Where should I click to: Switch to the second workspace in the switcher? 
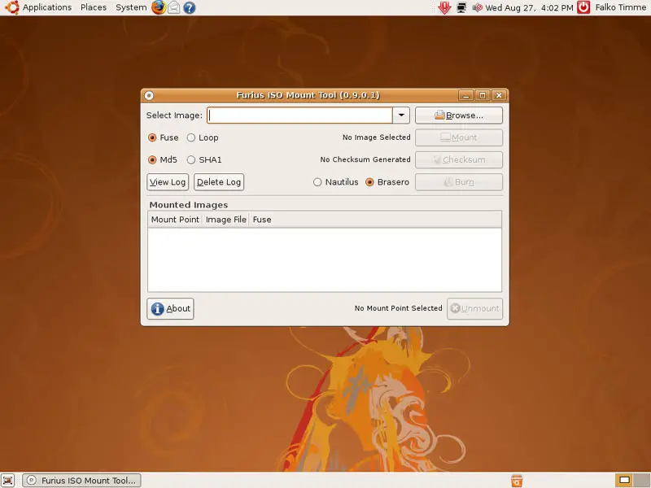point(642,480)
